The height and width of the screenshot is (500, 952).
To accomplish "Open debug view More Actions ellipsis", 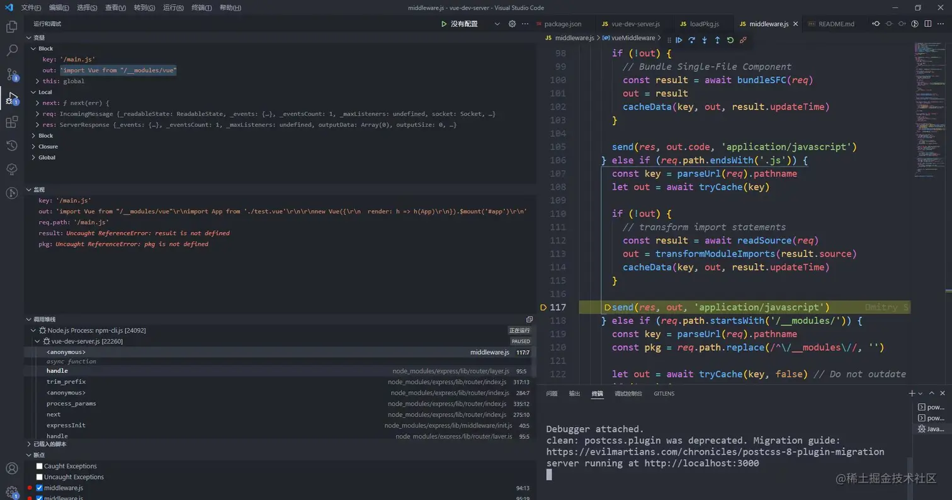I will click(x=525, y=24).
